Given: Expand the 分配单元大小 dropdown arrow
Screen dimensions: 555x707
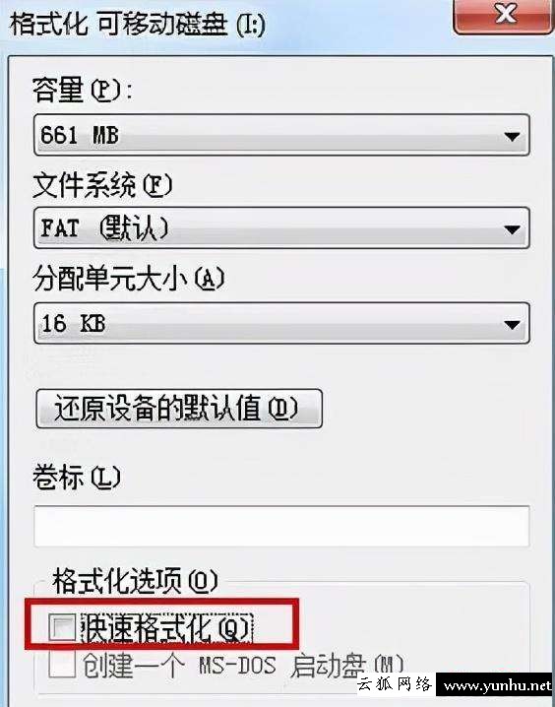Looking at the screenshot, I should (x=512, y=325).
